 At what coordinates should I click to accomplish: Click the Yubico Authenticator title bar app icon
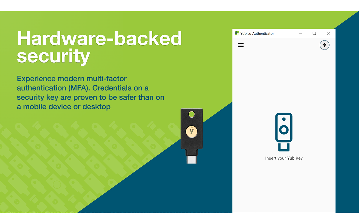[237, 33]
